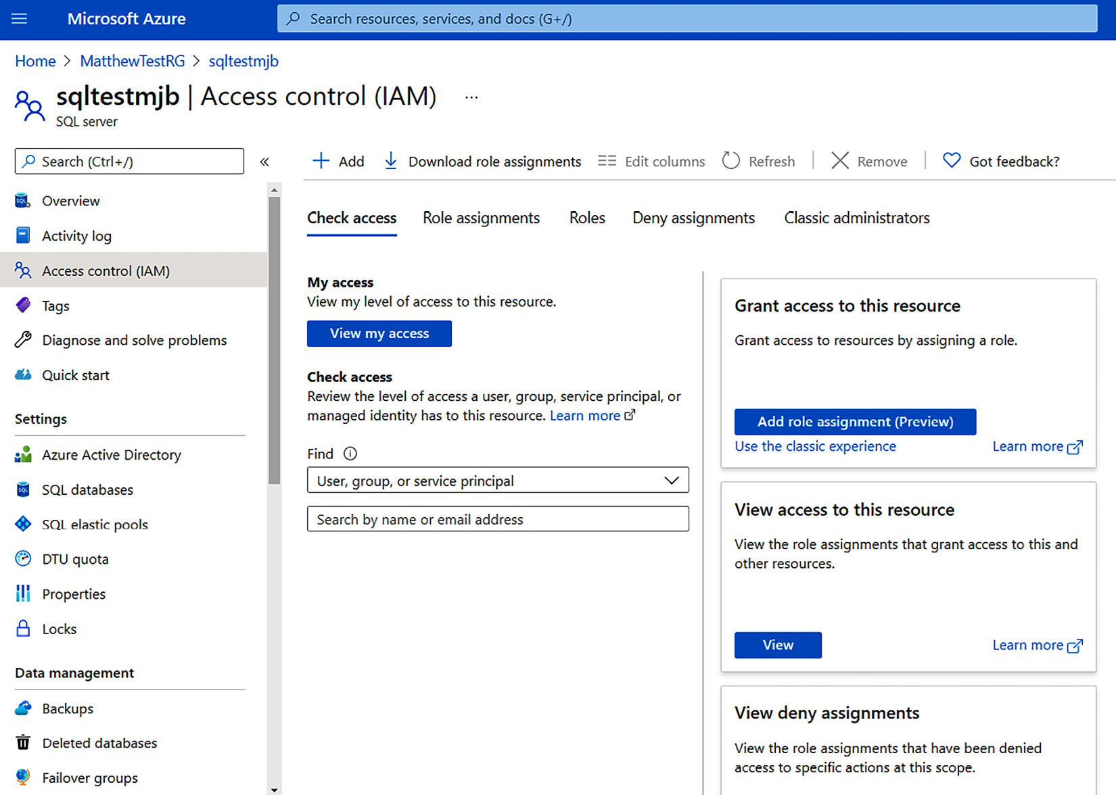Image resolution: width=1116 pixels, height=795 pixels.
Task: Click the Find info icon
Action: pos(350,454)
